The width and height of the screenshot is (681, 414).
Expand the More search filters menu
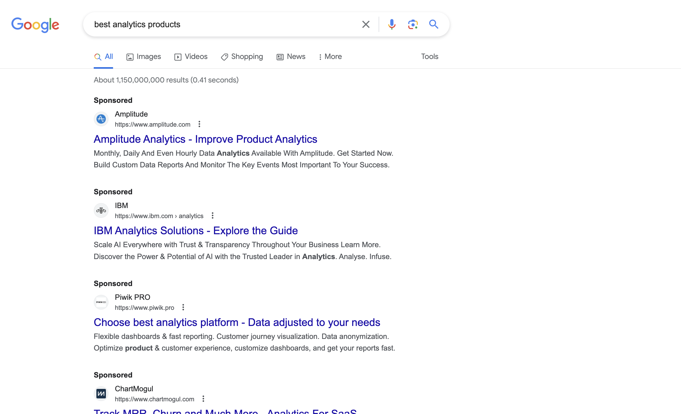click(x=330, y=57)
